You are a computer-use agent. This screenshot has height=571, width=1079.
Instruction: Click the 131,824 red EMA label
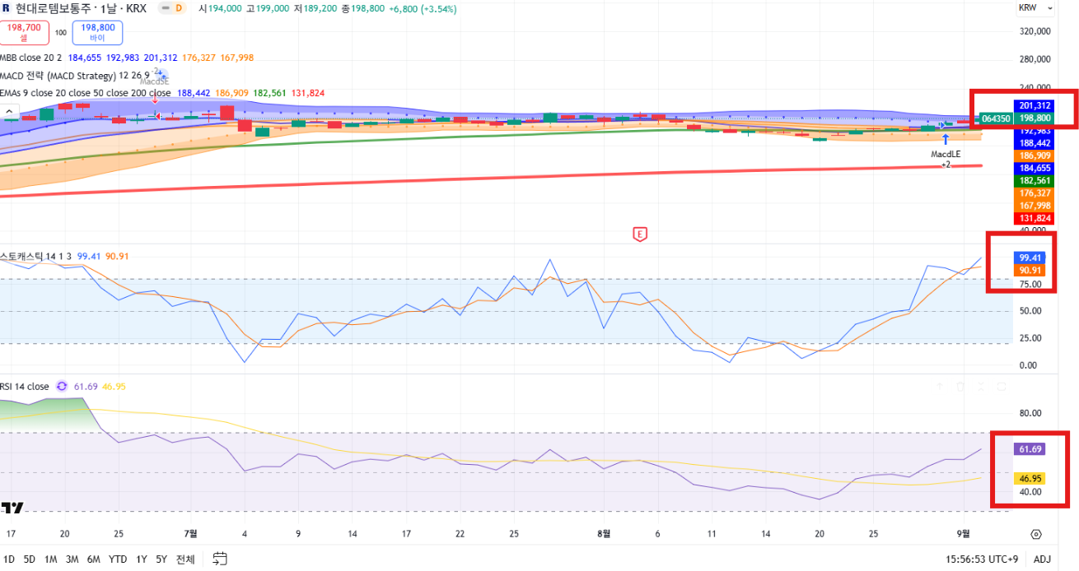point(1035,218)
